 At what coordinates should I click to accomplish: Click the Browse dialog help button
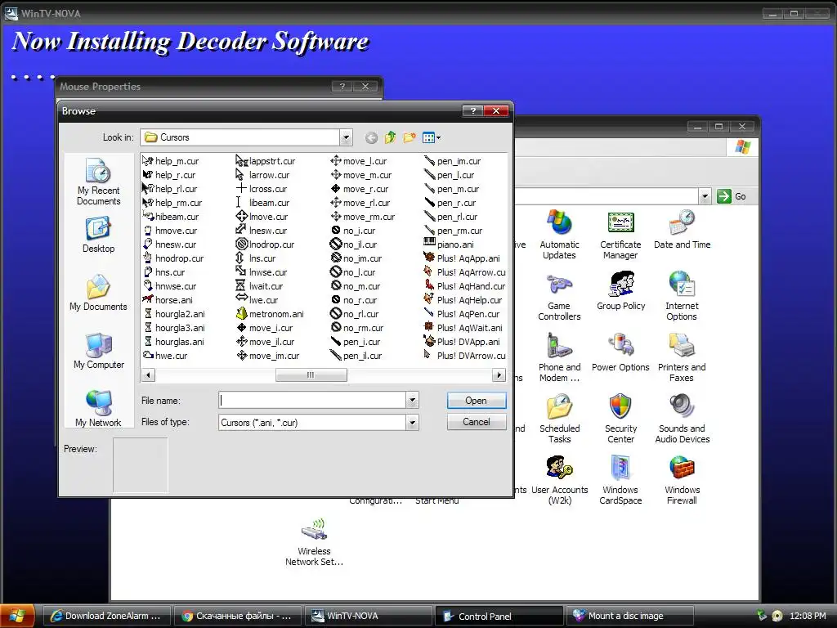[472, 110]
